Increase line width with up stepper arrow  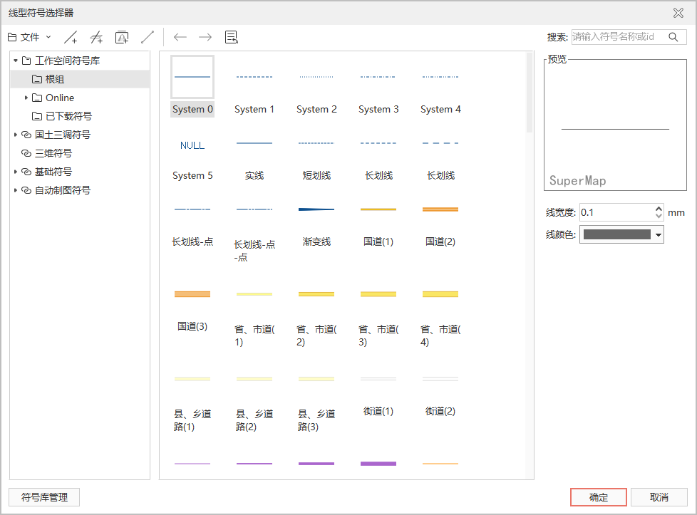click(658, 208)
